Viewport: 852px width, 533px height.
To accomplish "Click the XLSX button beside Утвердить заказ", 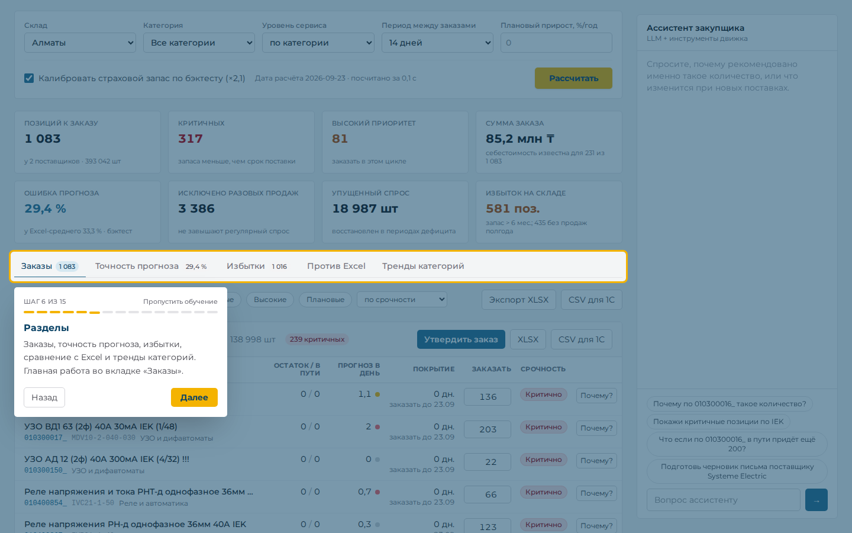I will [x=528, y=339].
